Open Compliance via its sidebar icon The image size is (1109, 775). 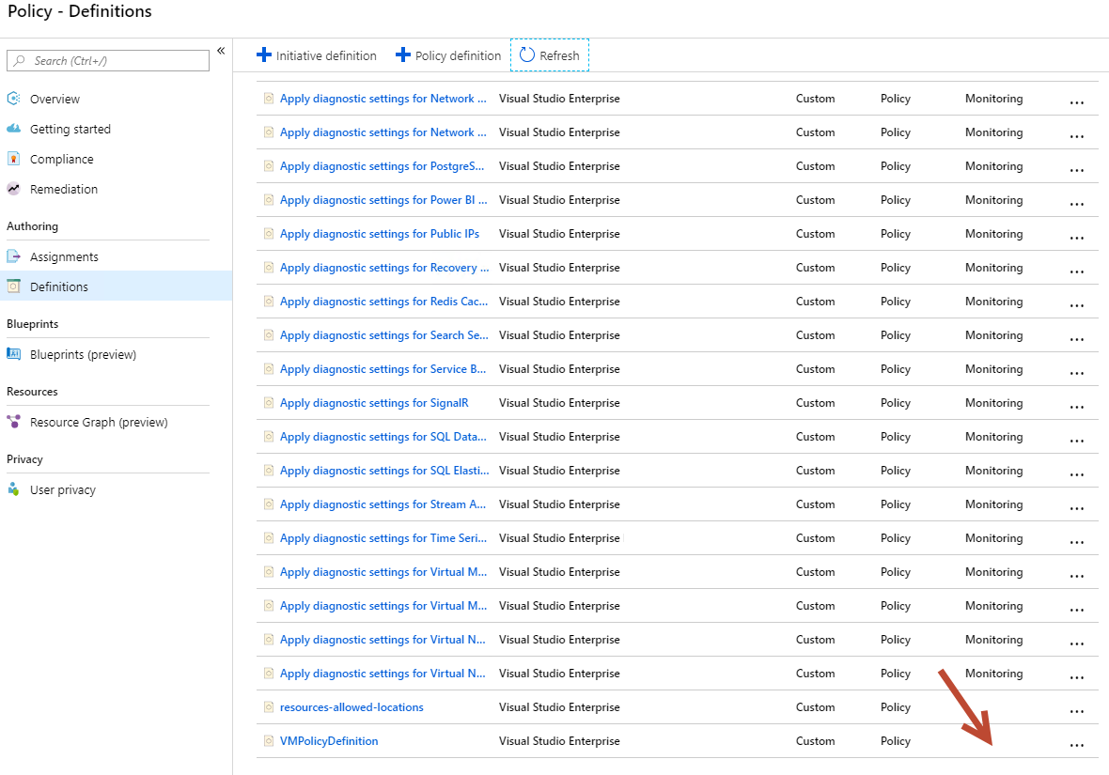[x=13, y=159]
